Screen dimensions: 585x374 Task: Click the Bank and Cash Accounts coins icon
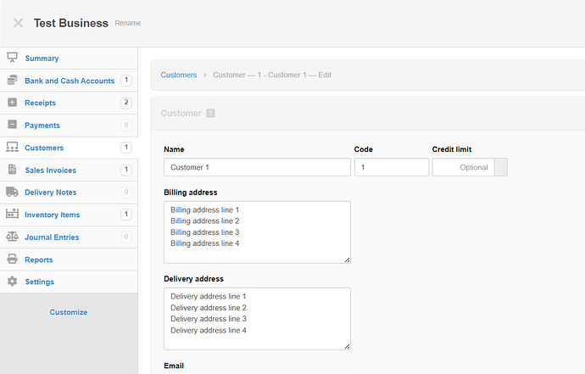click(x=12, y=81)
